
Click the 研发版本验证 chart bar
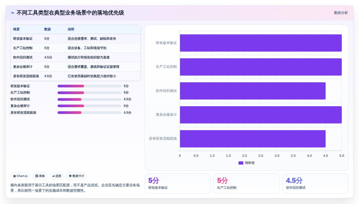[x=261, y=43]
